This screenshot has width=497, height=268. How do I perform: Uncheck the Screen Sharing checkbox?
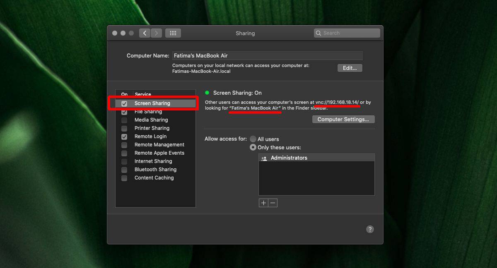[x=124, y=103]
